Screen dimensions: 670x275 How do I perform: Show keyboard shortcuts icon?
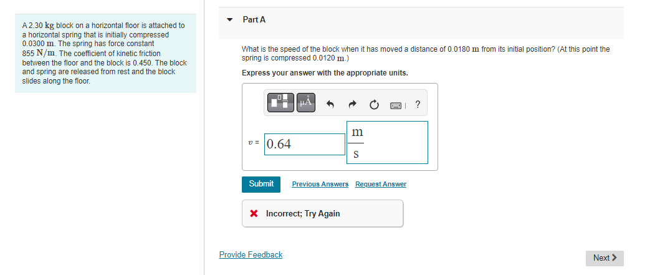396,105
